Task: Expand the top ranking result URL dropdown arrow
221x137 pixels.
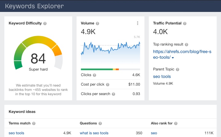Action: [173, 58]
